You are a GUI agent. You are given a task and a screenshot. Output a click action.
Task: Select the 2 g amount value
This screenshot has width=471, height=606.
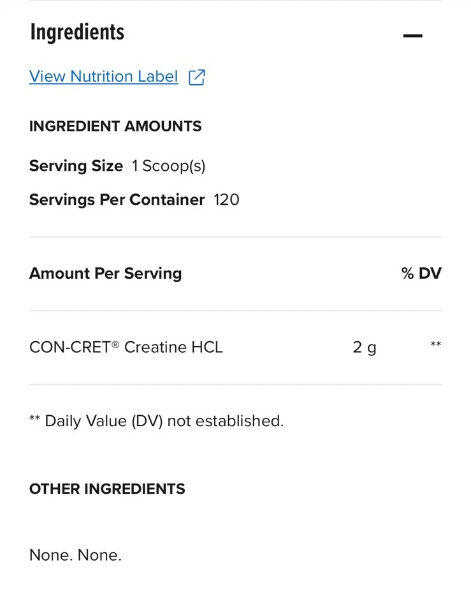point(365,348)
